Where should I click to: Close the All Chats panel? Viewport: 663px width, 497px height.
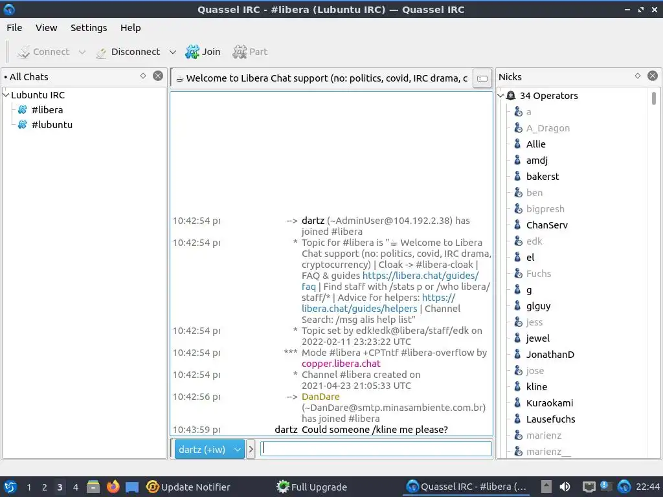[x=158, y=76]
